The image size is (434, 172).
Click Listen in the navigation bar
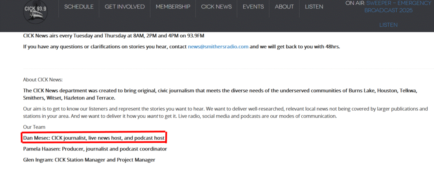click(314, 7)
